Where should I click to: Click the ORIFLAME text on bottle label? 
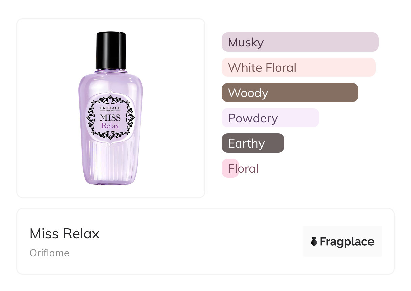click(110, 108)
